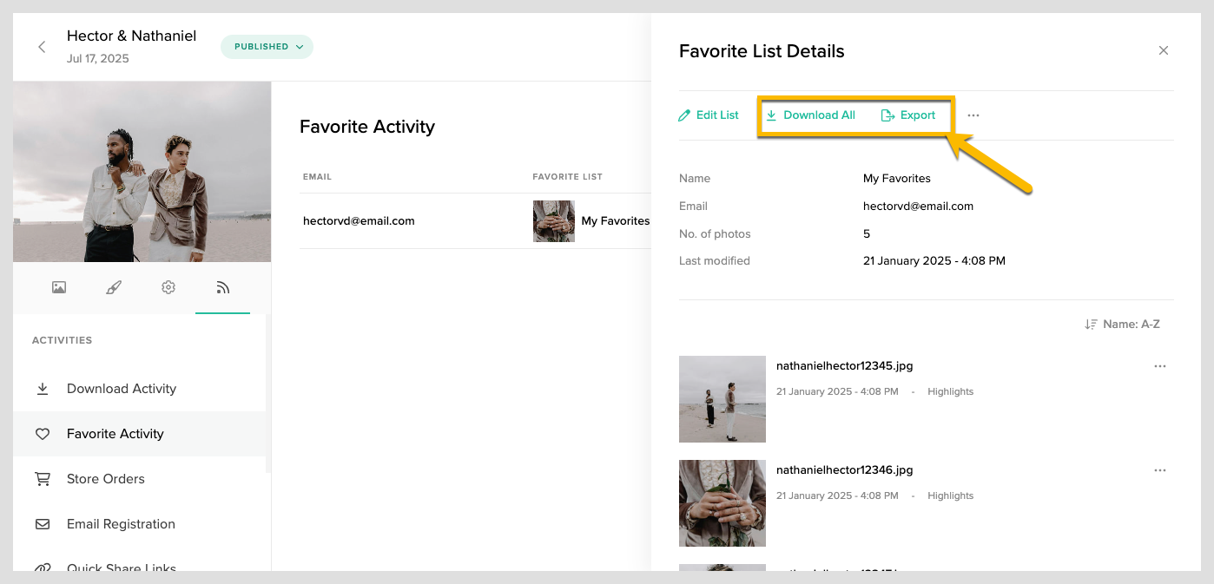Click the hectorvd@email.com value in details

918,206
